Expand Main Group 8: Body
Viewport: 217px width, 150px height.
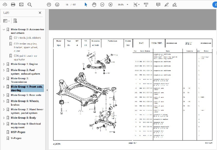[4, 118]
